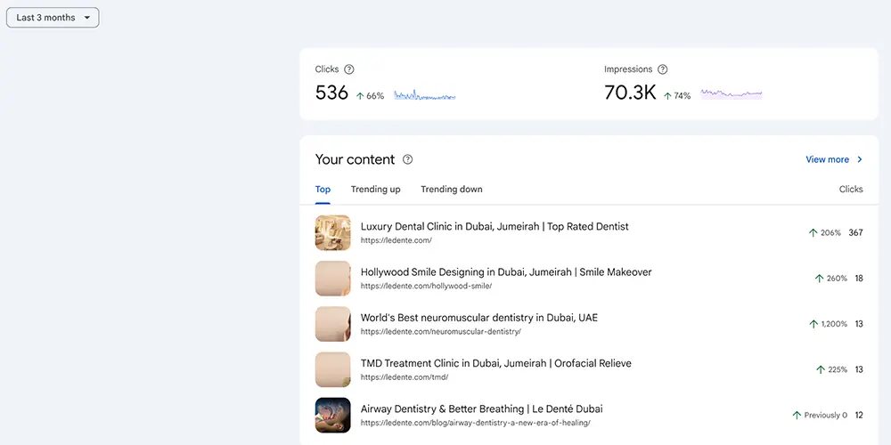Click the Impressions help question-mark icon
The height and width of the screenshot is (445, 891).
(663, 69)
